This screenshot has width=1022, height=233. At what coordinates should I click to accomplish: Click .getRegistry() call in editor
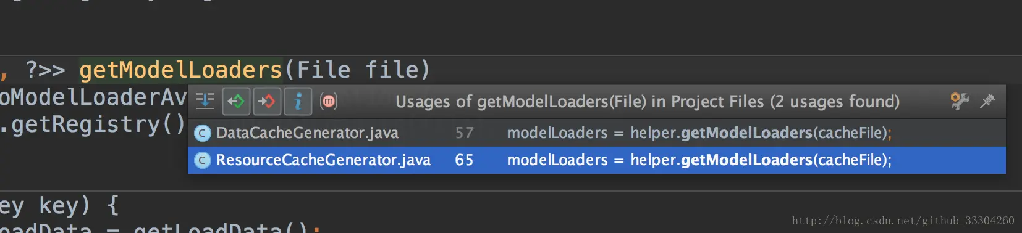[93, 125]
